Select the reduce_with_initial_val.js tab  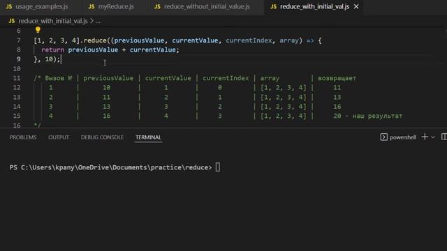click(314, 6)
